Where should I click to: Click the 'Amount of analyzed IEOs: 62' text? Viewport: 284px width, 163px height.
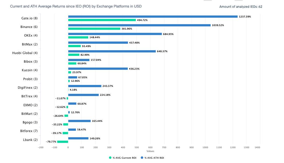point(241,7)
